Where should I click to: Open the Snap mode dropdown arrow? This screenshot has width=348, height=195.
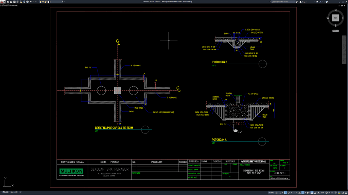(282, 193)
